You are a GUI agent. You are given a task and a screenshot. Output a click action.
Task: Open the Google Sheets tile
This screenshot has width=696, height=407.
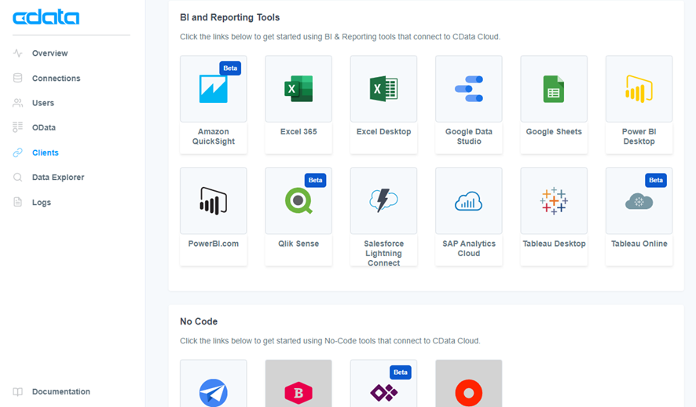(554, 104)
